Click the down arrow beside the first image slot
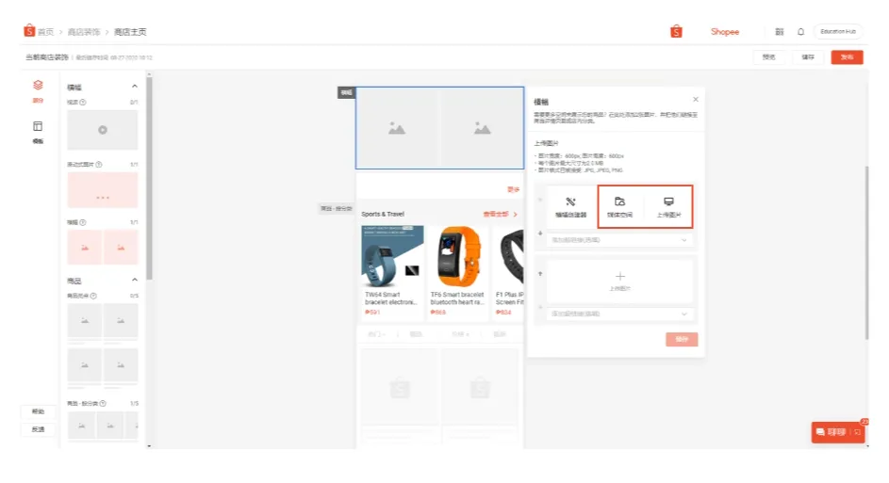Screen dimensions: 889x483 pyautogui.click(x=540, y=233)
